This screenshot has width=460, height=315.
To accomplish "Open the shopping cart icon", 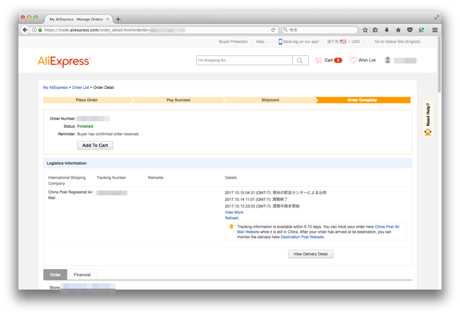I will (x=318, y=60).
